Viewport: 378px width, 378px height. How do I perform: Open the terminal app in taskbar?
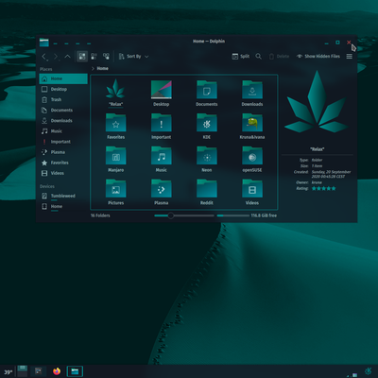pos(39,371)
